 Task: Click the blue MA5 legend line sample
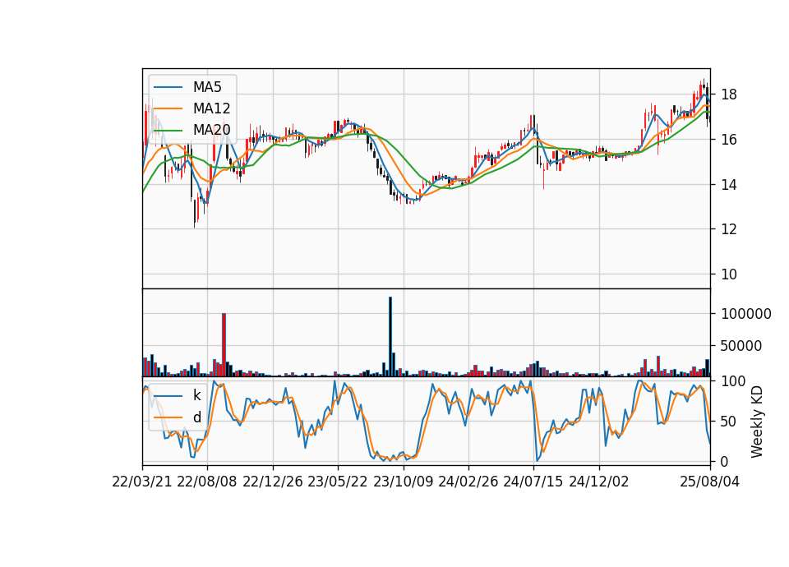pyautogui.click(x=168, y=87)
